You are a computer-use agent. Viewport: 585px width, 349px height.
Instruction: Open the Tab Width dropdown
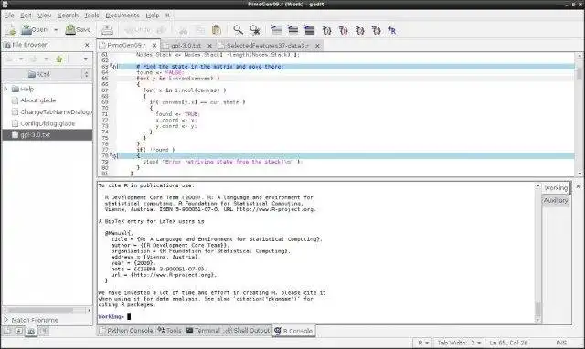(459, 343)
